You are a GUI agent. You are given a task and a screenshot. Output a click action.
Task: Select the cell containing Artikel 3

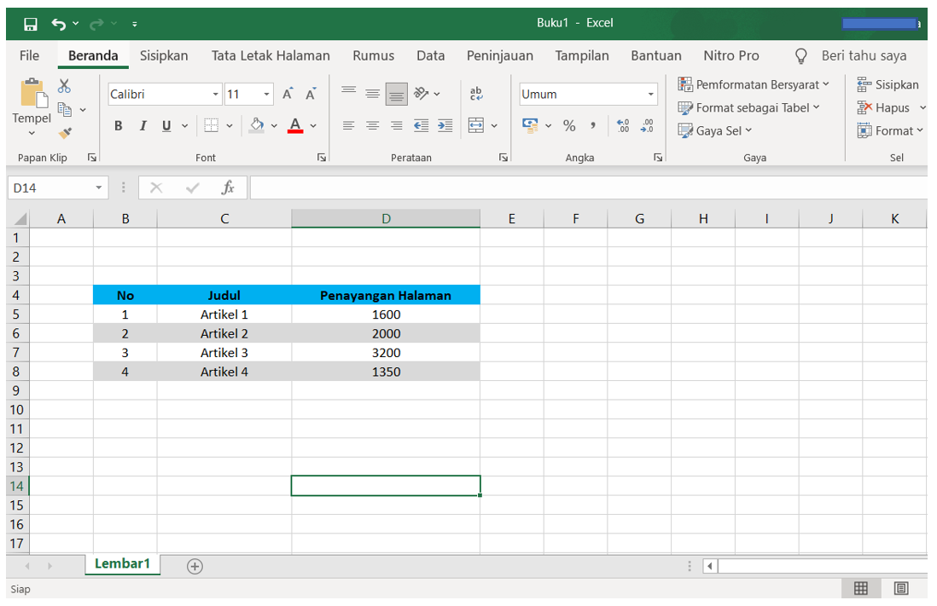pyautogui.click(x=224, y=352)
